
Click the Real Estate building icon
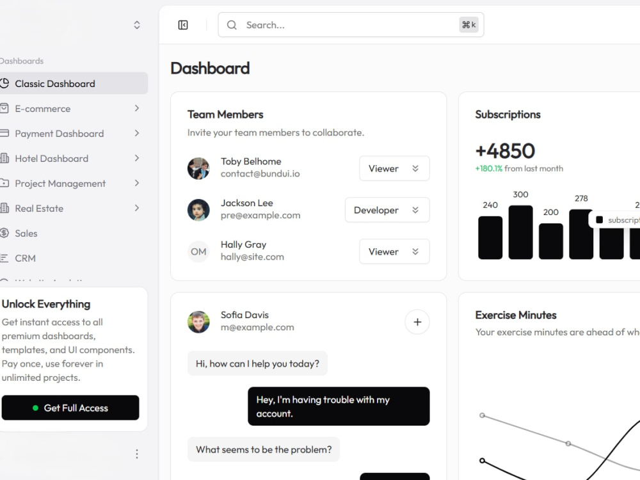4,208
